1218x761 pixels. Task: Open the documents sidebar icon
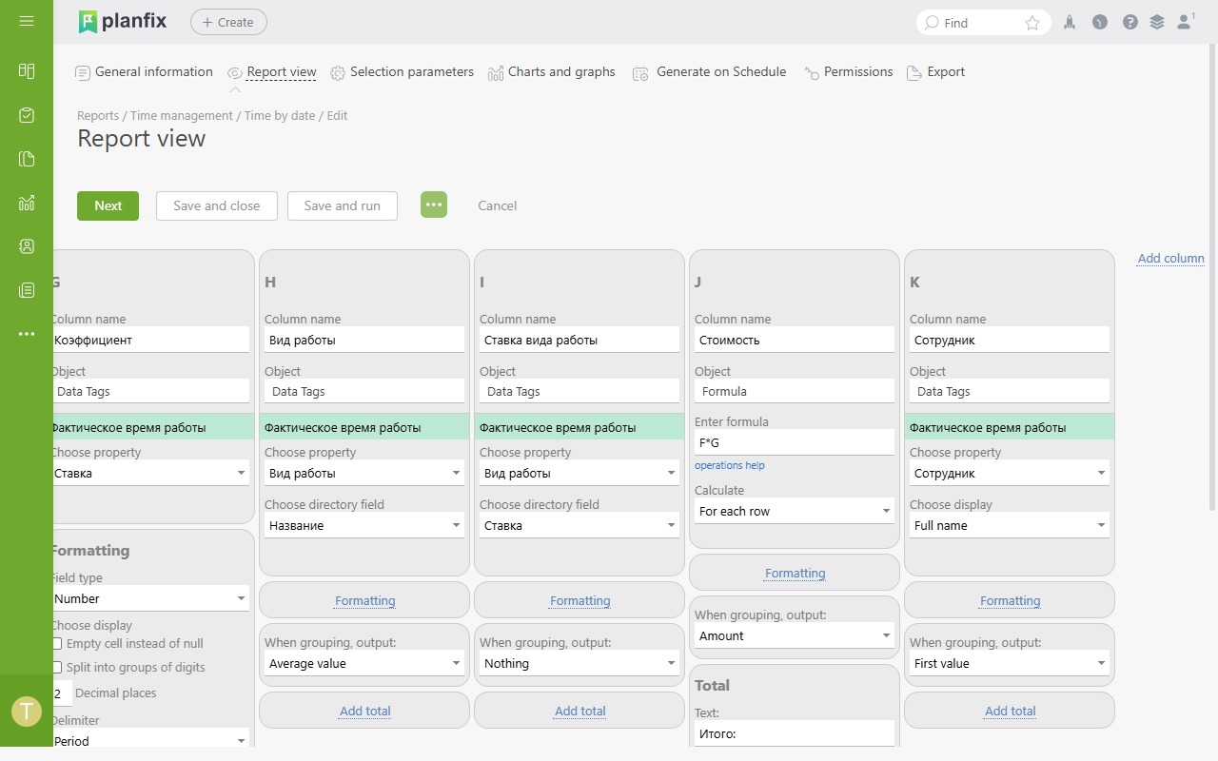pyautogui.click(x=27, y=159)
